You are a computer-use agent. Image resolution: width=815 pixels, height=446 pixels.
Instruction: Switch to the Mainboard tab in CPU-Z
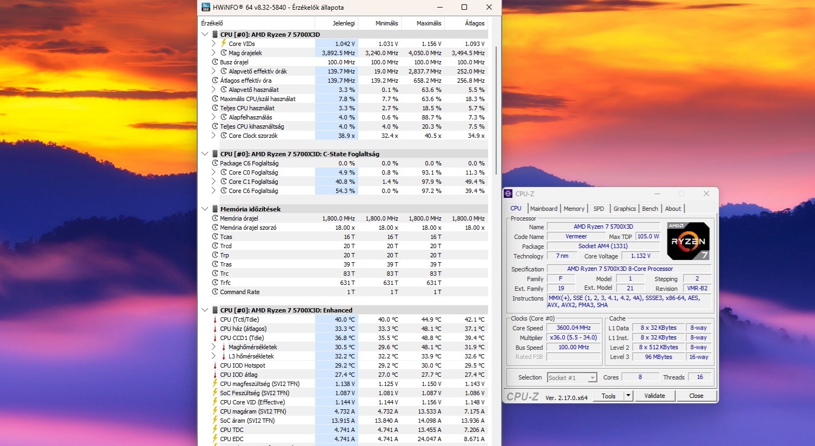(x=544, y=209)
